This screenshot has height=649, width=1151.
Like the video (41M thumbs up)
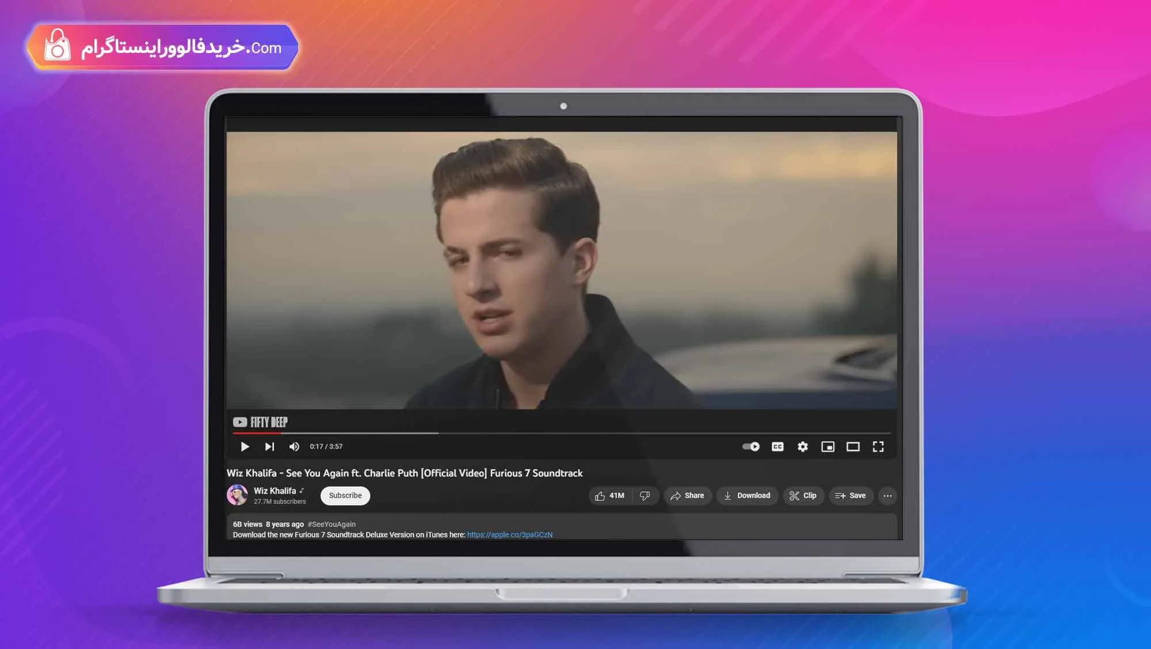click(x=610, y=496)
